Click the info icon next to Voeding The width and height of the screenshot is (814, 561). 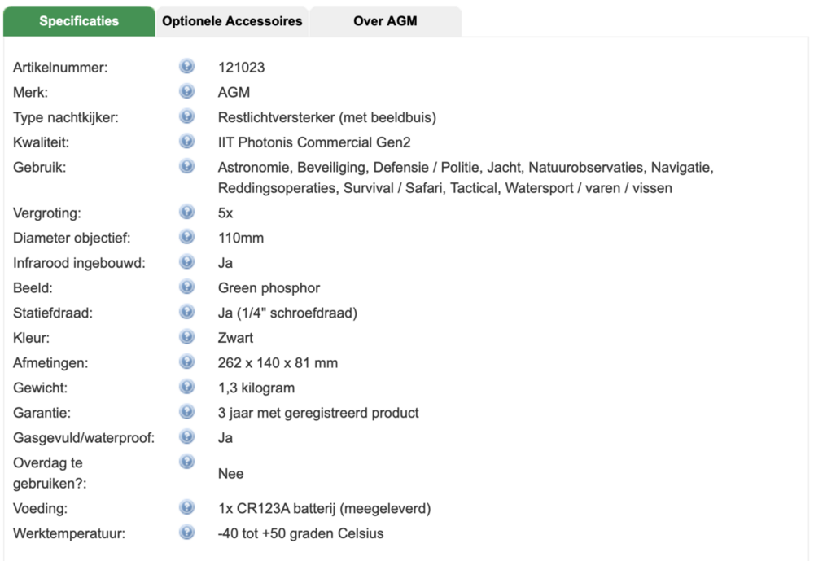point(187,508)
